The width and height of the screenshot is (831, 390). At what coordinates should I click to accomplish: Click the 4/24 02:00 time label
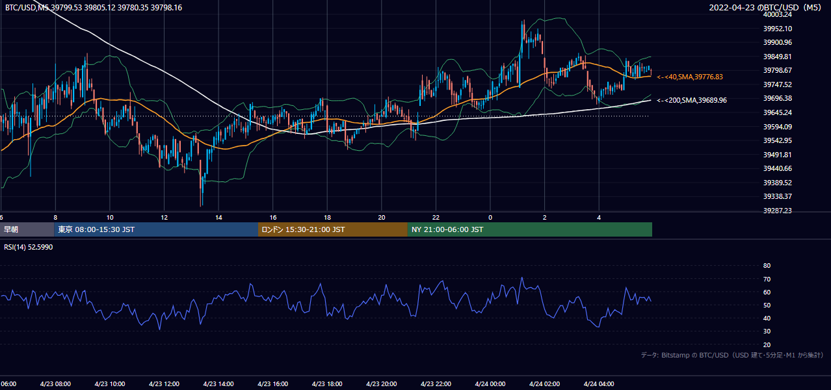pyautogui.click(x=545, y=384)
